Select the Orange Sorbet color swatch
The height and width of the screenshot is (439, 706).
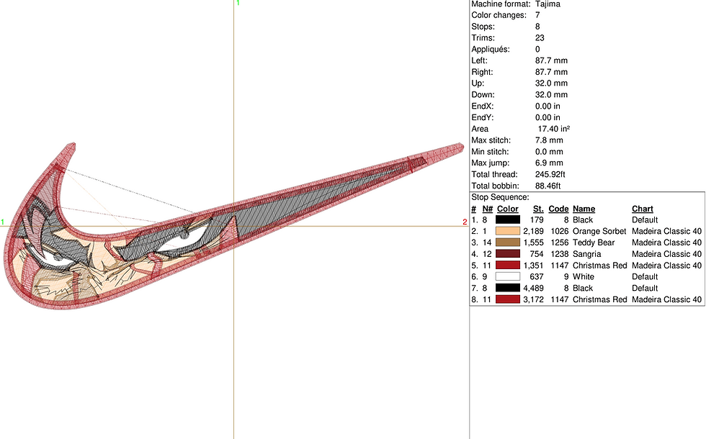pos(507,231)
